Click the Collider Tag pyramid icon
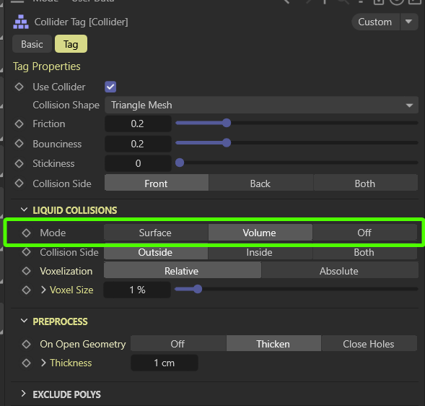 click(x=21, y=22)
